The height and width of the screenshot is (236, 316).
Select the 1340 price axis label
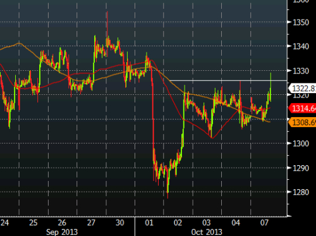301,46
